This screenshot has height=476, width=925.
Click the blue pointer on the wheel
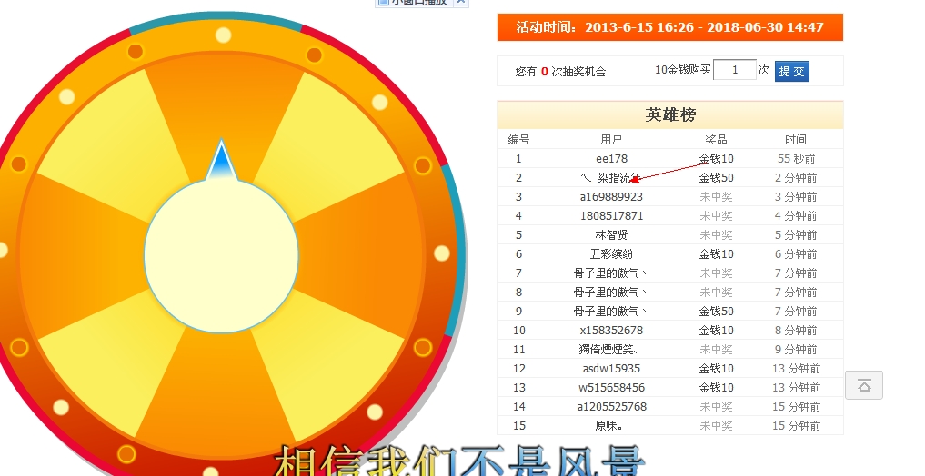click(222, 160)
